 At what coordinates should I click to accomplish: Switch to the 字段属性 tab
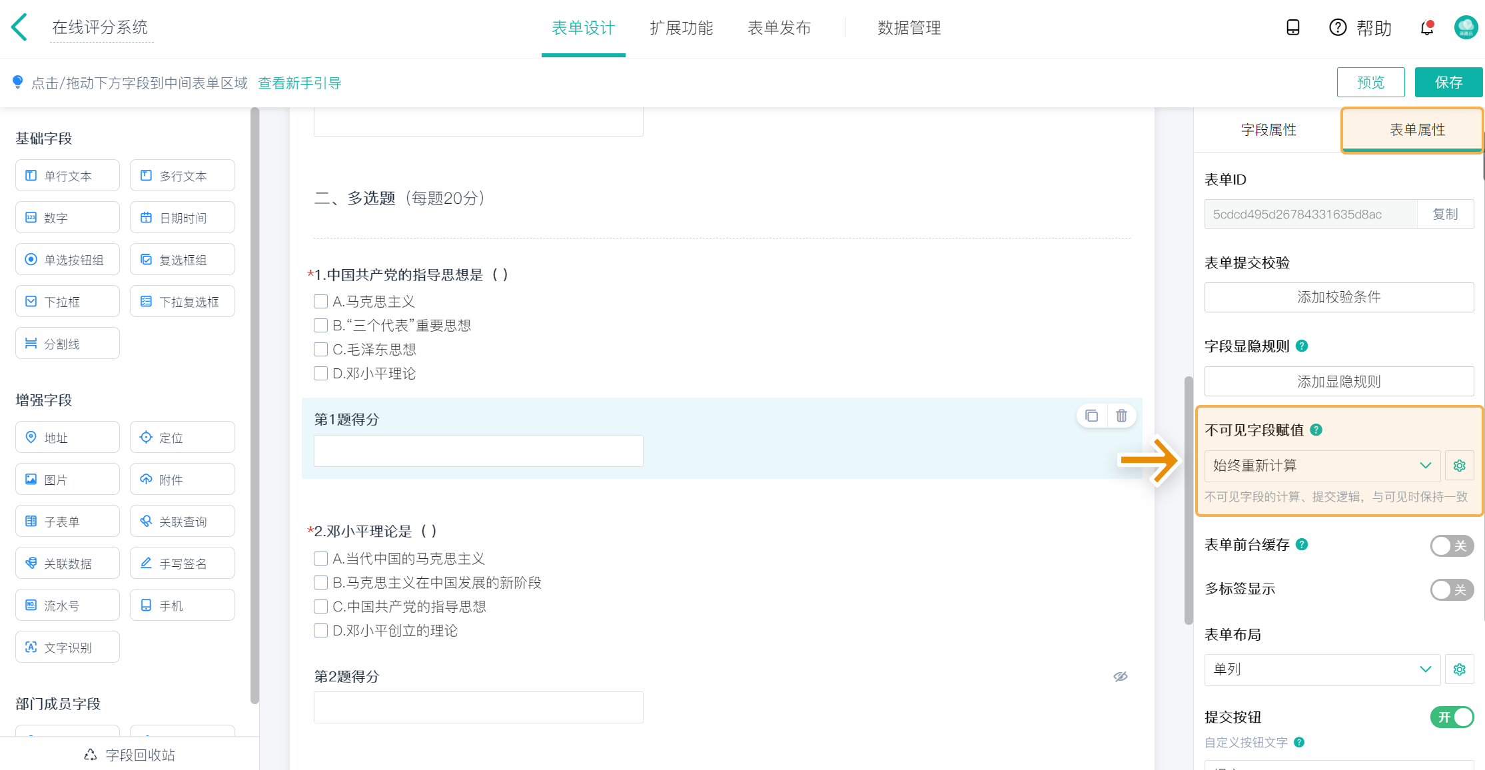[x=1268, y=130]
